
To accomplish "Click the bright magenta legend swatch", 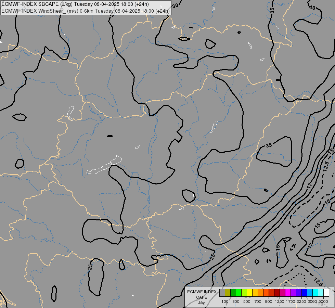I will [288, 293].
